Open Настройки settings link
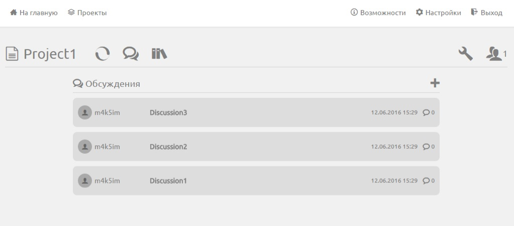 coord(439,13)
